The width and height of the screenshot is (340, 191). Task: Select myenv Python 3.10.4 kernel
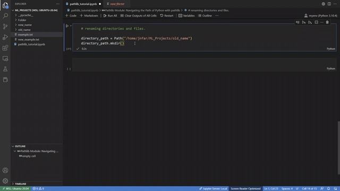(x=321, y=15)
